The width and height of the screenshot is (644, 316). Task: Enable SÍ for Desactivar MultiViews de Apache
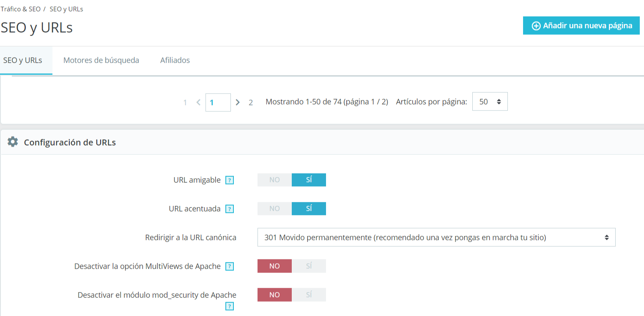point(309,266)
